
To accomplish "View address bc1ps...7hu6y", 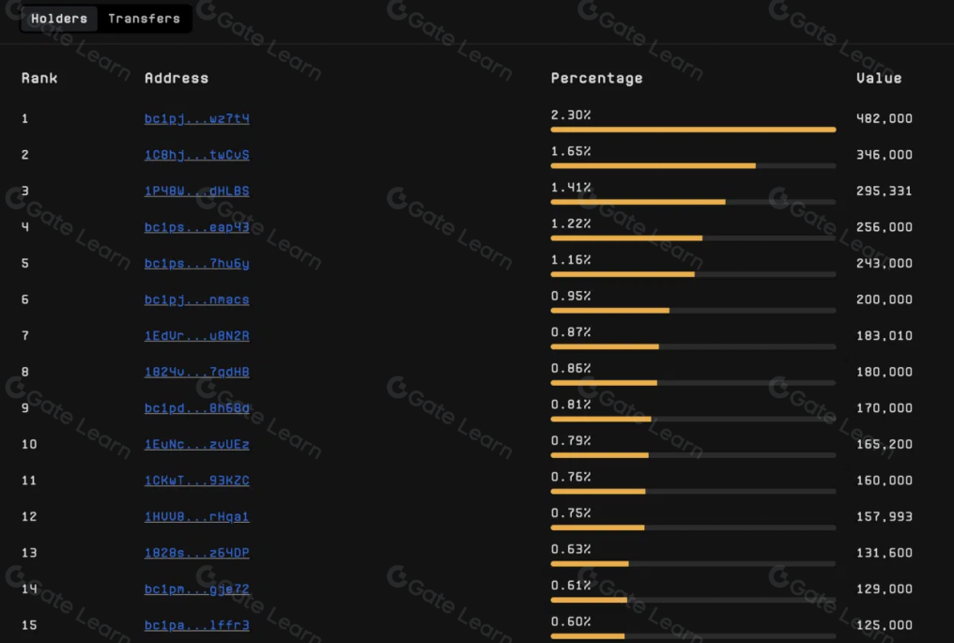I will (x=197, y=264).
